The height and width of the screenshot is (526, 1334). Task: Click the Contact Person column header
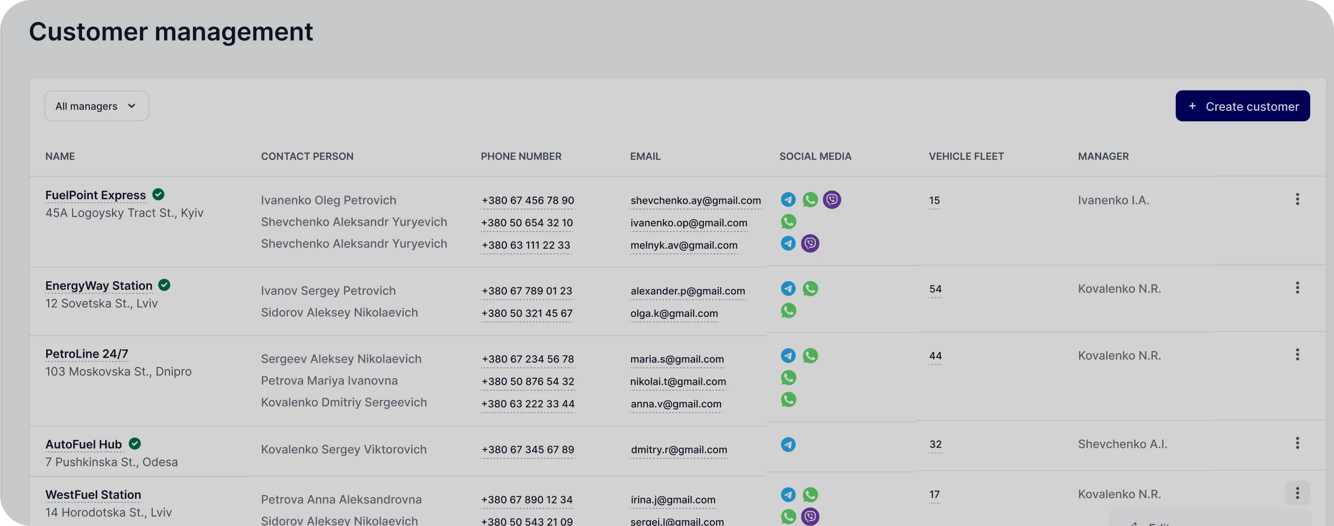click(x=307, y=156)
